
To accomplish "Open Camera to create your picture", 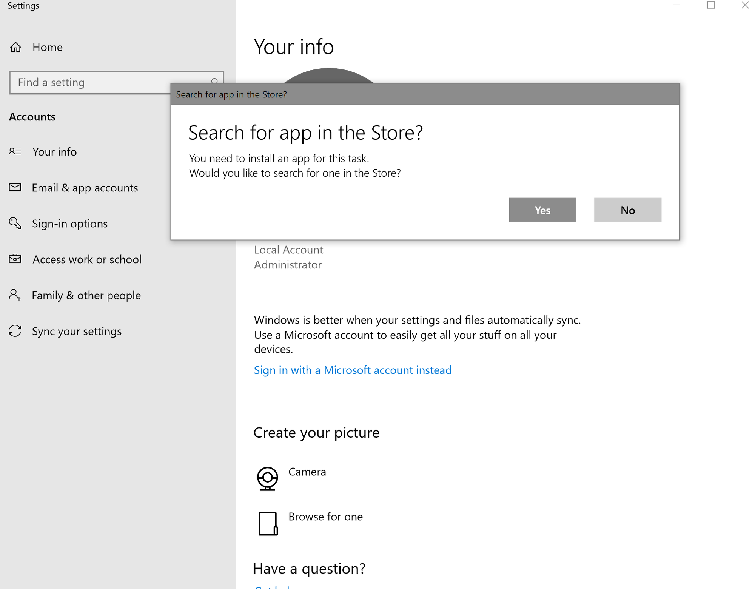I will [x=268, y=478].
